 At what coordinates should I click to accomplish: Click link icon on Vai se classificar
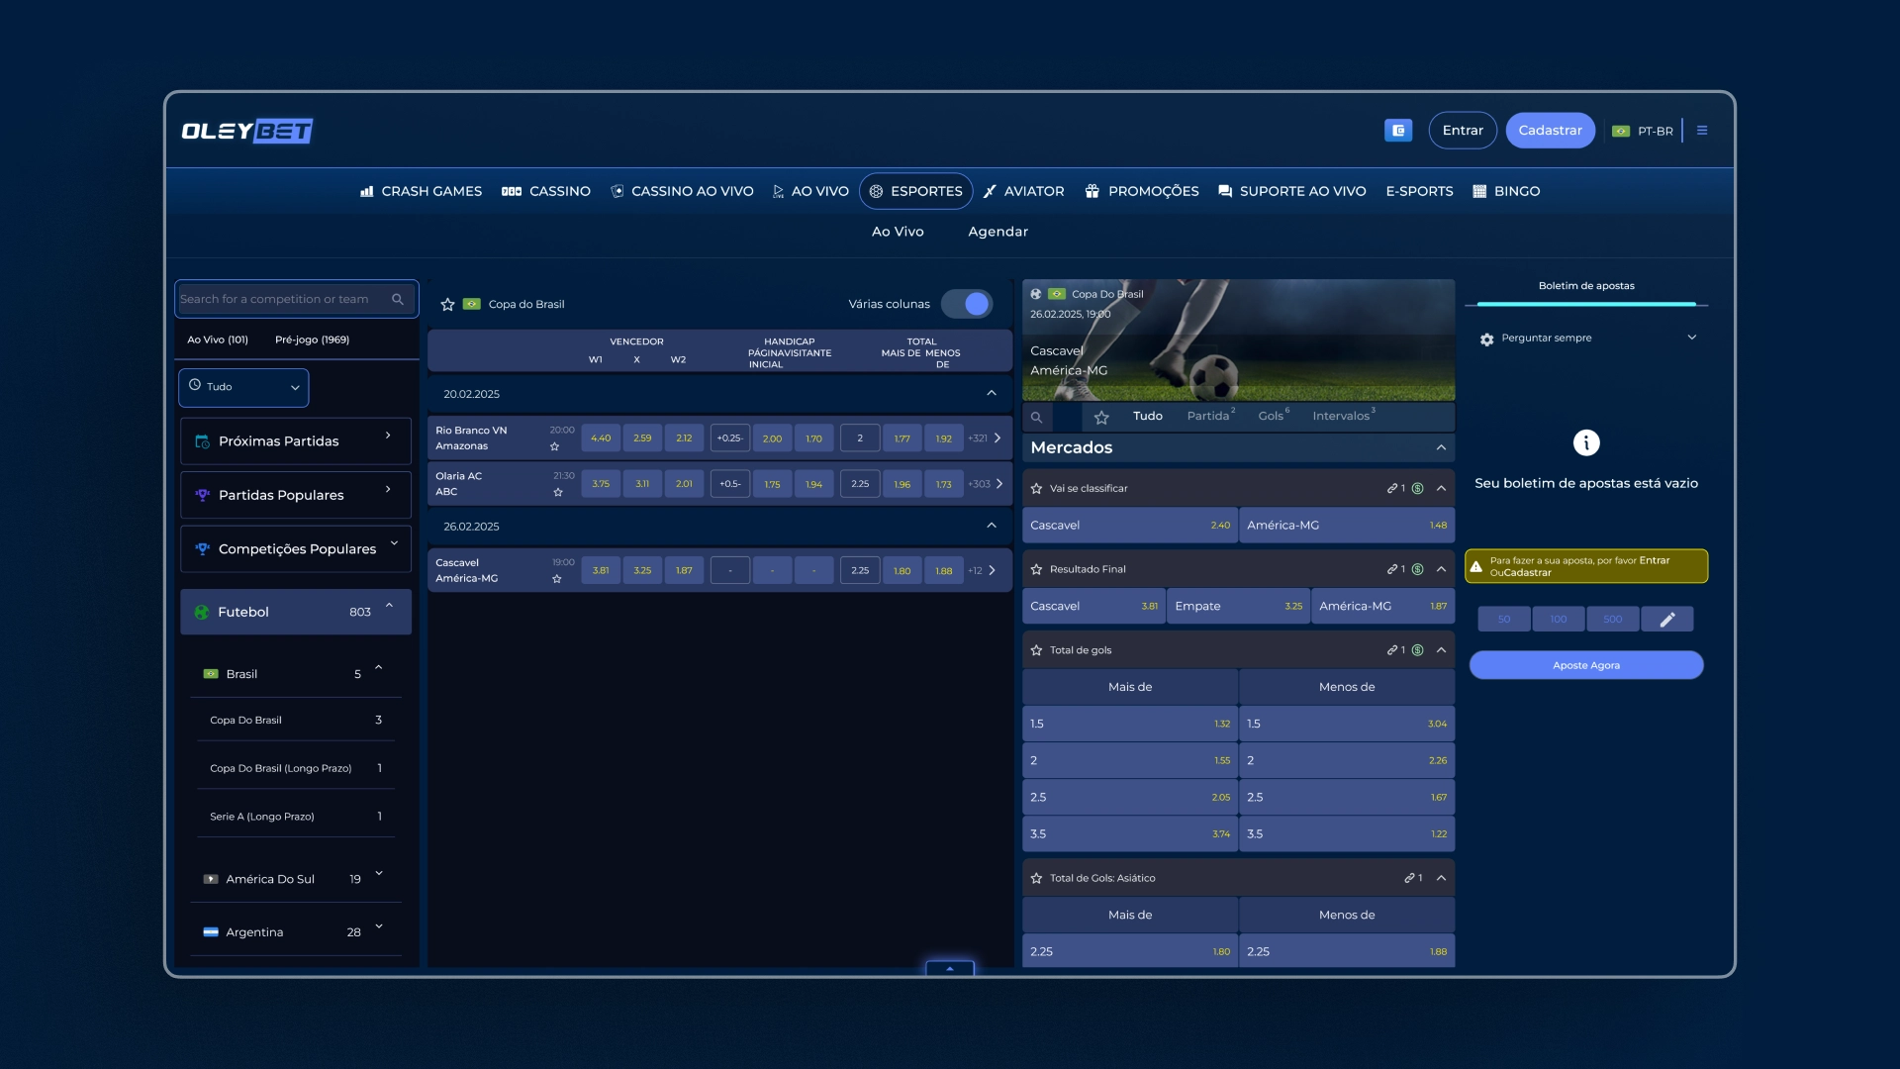tap(1393, 488)
